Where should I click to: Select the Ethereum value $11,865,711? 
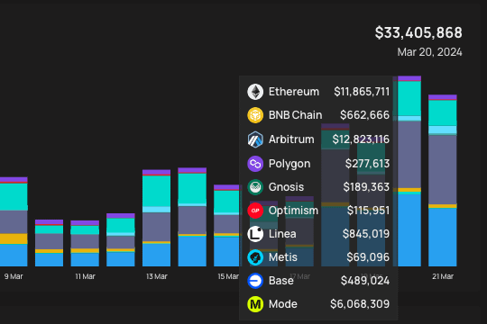point(362,92)
